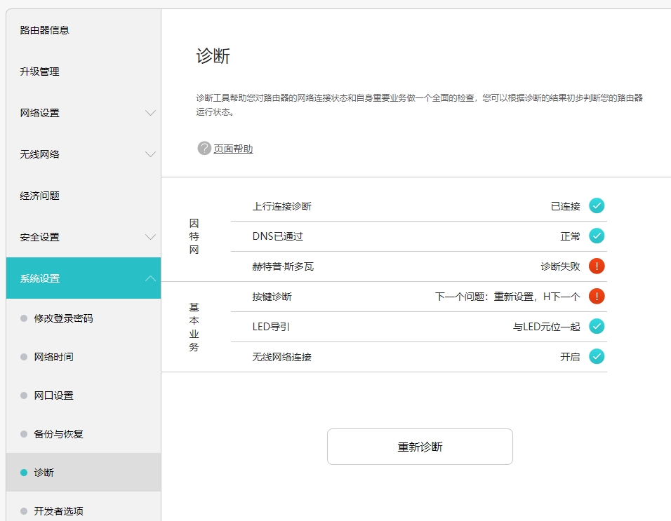Viewport: 671px width, 521px height.
Task: Click the LED导引 row label
Action: click(271, 327)
